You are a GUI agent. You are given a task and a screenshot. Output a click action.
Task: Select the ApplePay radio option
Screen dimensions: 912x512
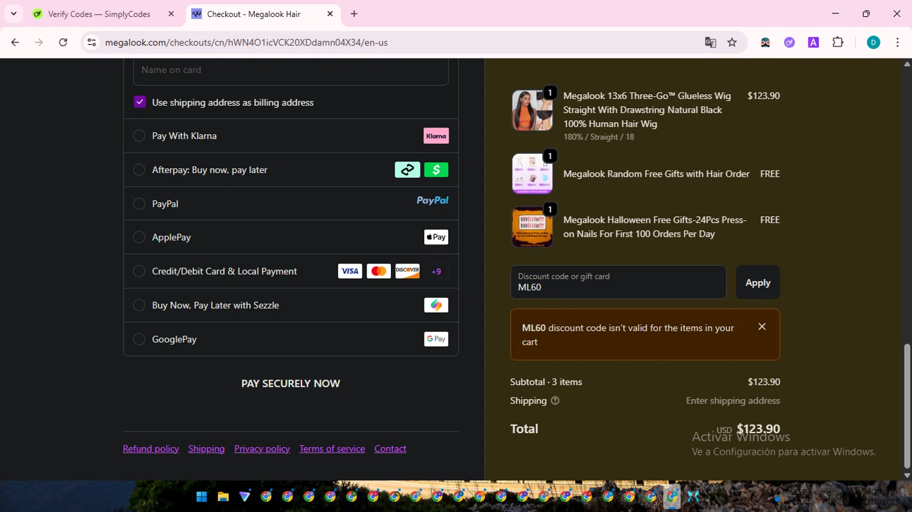pos(139,237)
